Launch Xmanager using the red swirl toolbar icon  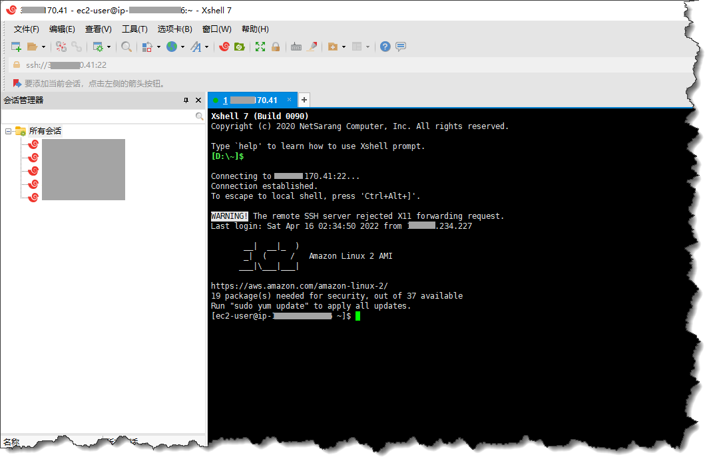(224, 47)
